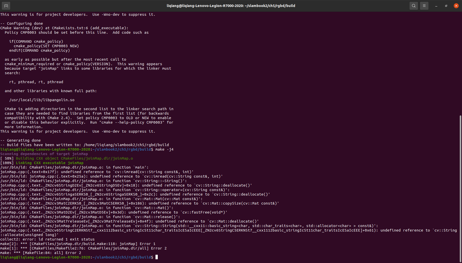Click the window restore icon
The height and width of the screenshot is (263, 462).
coord(446,5)
